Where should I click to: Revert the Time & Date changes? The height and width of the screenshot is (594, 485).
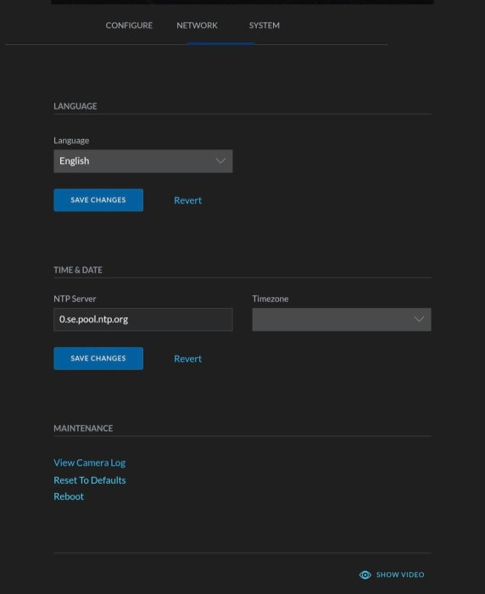(187, 359)
